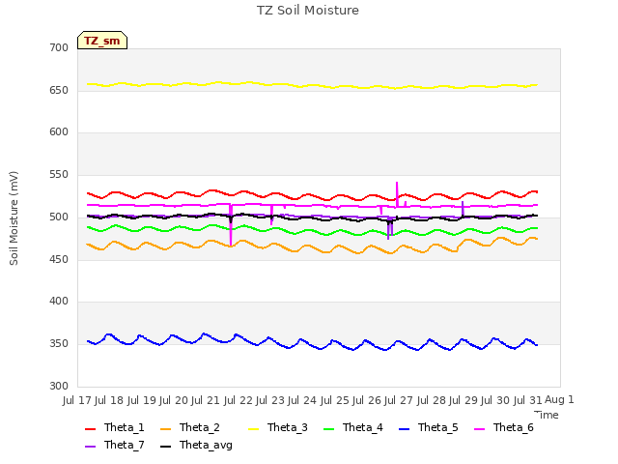Click the 650 y-axis label

pos(59,90)
